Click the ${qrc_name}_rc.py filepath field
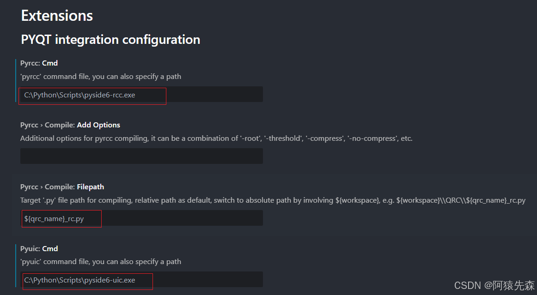The image size is (537, 295). (x=60, y=218)
